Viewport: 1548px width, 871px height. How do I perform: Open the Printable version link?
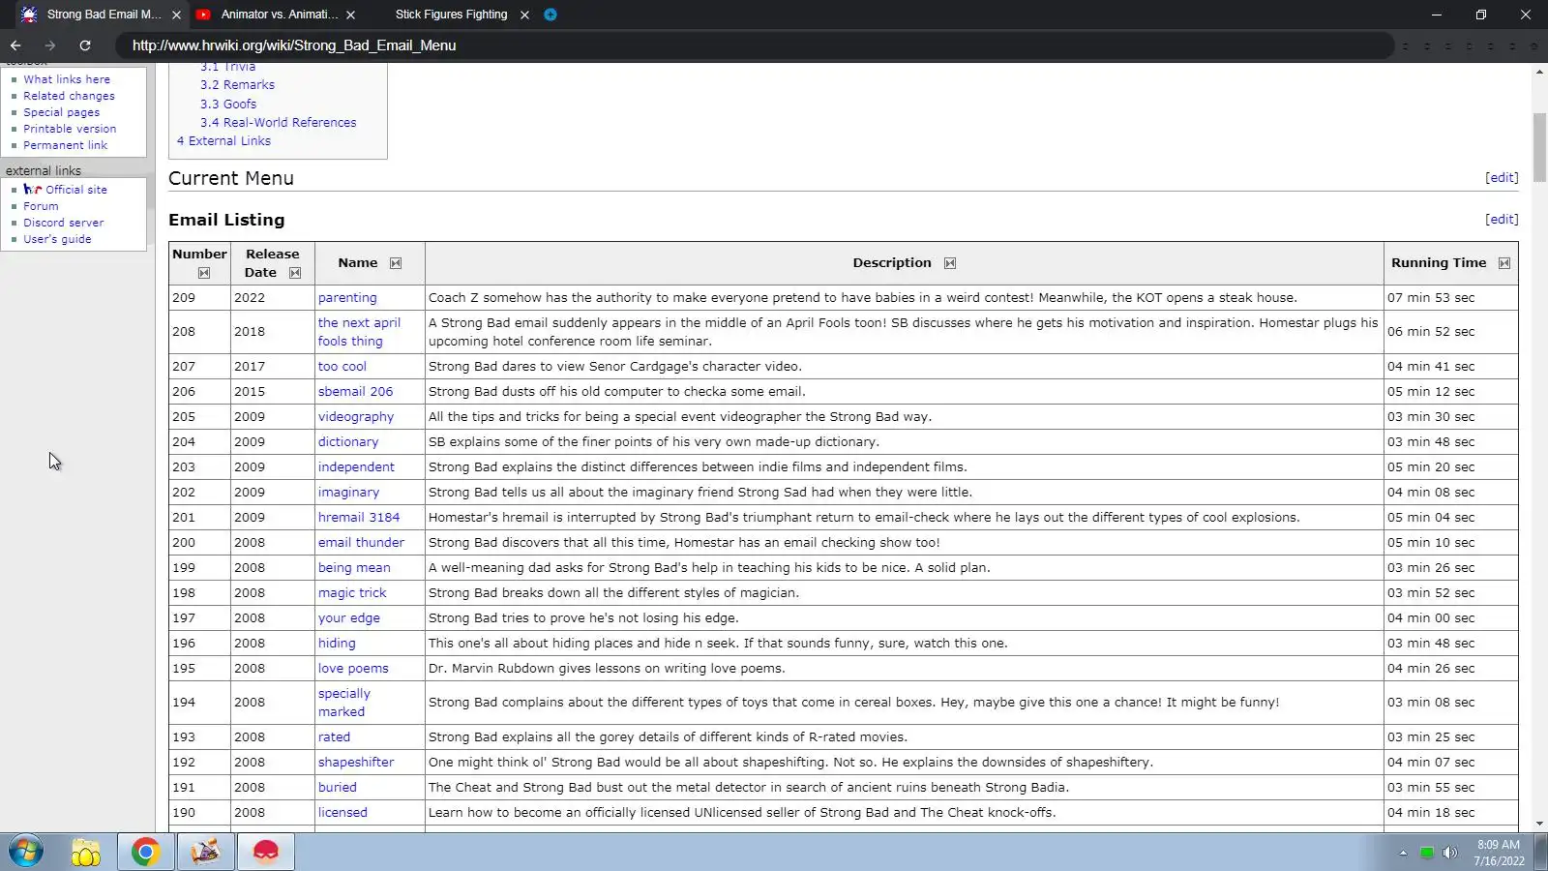click(x=70, y=129)
